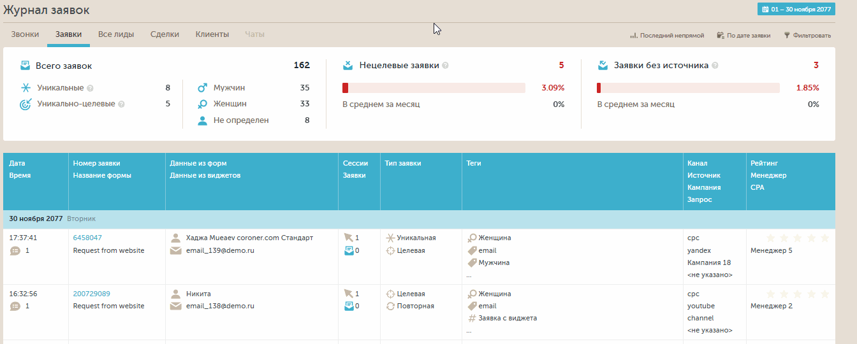Click the 30 ноября 2077 date group row
This screenshot has width=857, height=344.
click(419, 219)
